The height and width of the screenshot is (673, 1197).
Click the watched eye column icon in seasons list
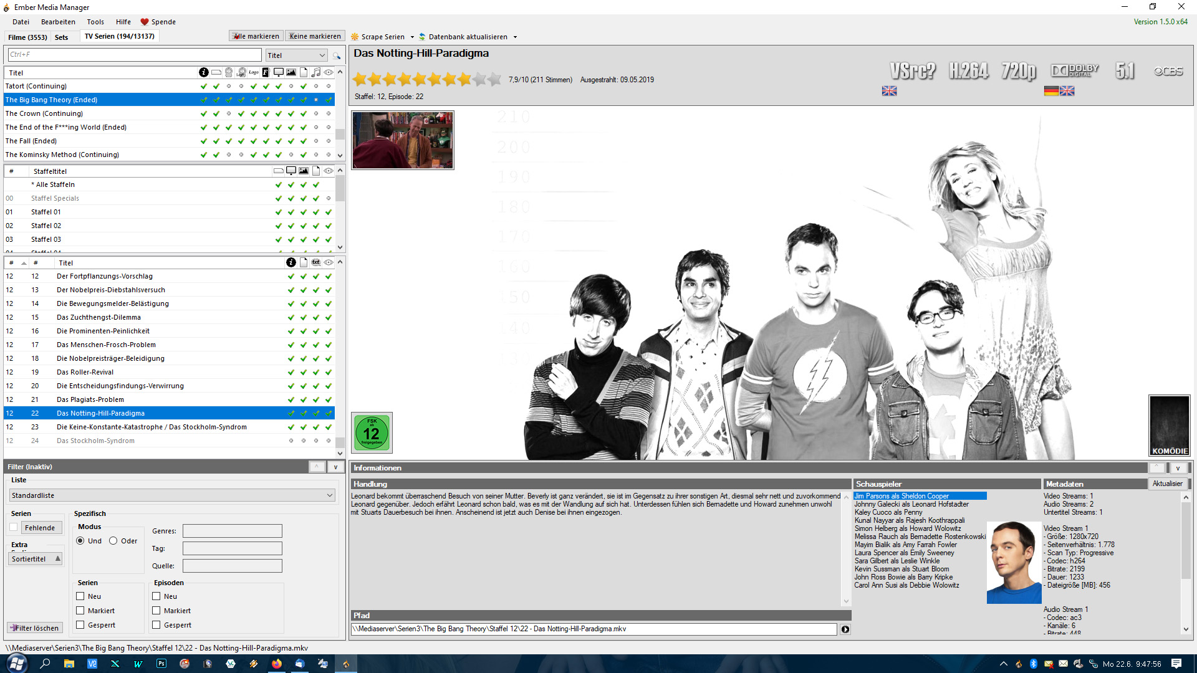tap(329, 171)
